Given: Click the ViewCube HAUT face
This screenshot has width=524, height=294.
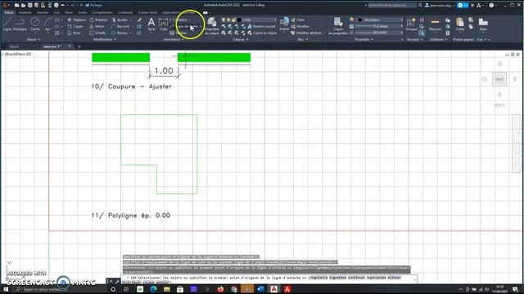Looking at the screenshot, I should [499, 79].
